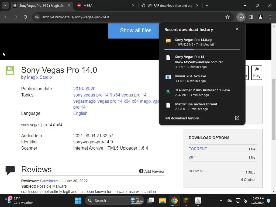Screen dimensions: 276x207
Task: Open the Windows Start menu
Action: click(78, 201)
